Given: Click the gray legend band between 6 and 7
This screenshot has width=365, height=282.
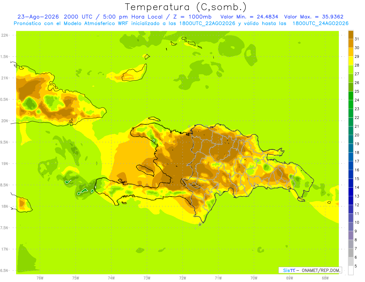Looking at the screenshot, I should point(351,253).
